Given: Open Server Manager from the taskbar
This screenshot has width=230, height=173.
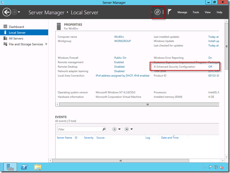Looking at the screenshot, I should 10,167.
